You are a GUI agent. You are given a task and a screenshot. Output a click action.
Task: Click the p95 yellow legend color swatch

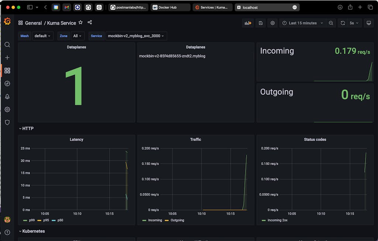pyautogui.click(x=39, y=220)
